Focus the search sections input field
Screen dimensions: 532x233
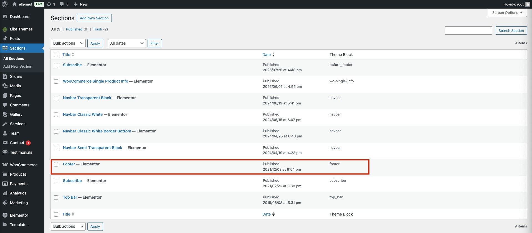point(468,30)
